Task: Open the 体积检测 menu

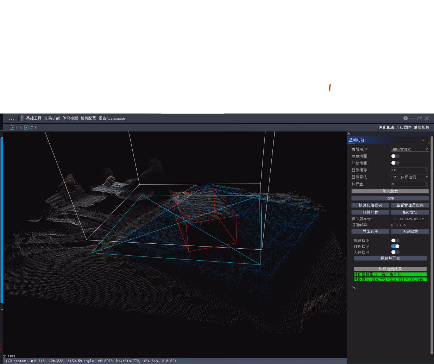Action: (x=70, y=118)
